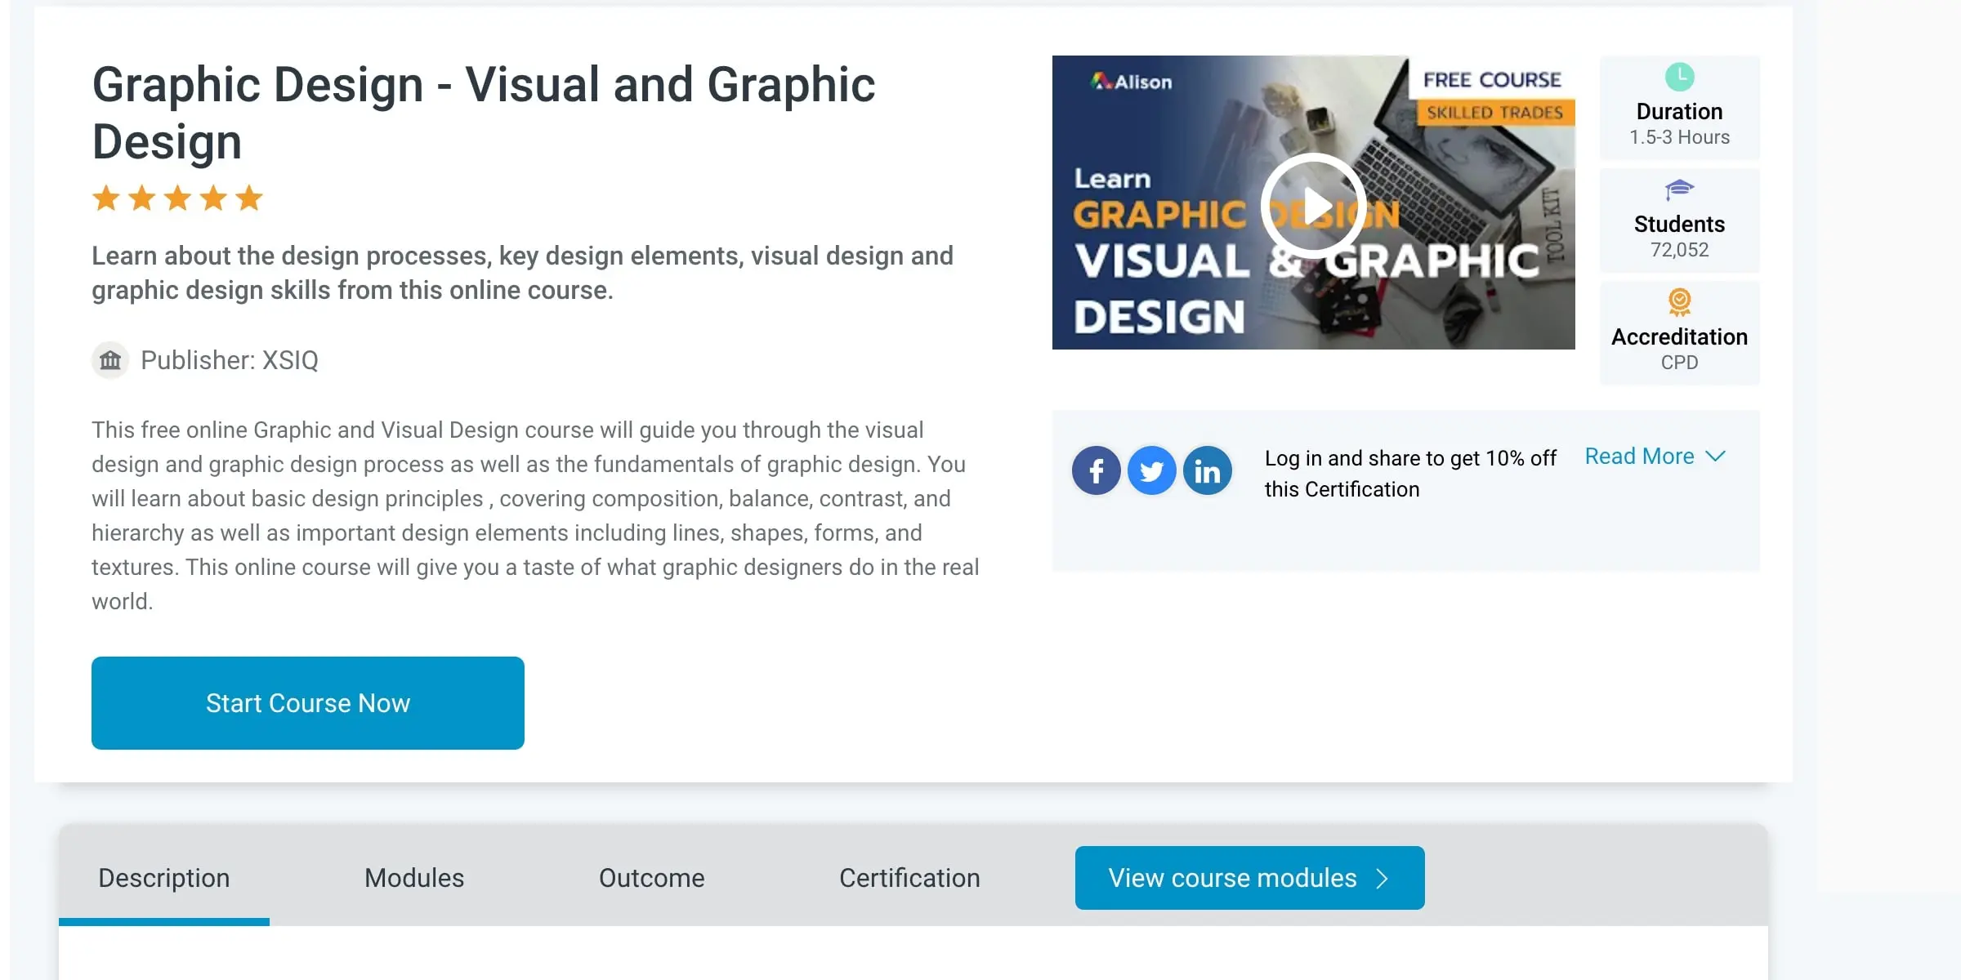Select the fifth rating star
Viewport: 1961px width, 980px height.
(248, 197)
